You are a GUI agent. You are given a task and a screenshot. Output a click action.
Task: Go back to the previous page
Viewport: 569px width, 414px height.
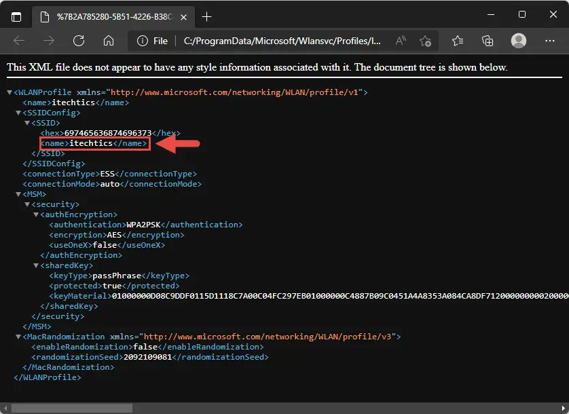pos(19,41)
